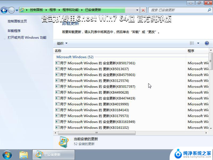The width and height of the screenshot is (213, 160).
Task: Click the vertical scrollbar up arrow
Action: (211, 50)
